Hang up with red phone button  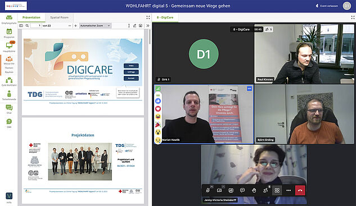[300, 190]
